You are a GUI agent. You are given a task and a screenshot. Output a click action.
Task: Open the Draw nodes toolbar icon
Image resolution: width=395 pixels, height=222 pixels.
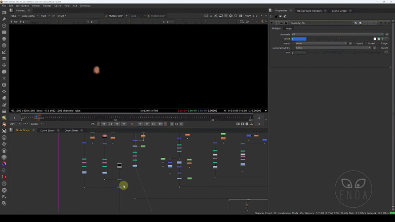click(x=4, y=19)
